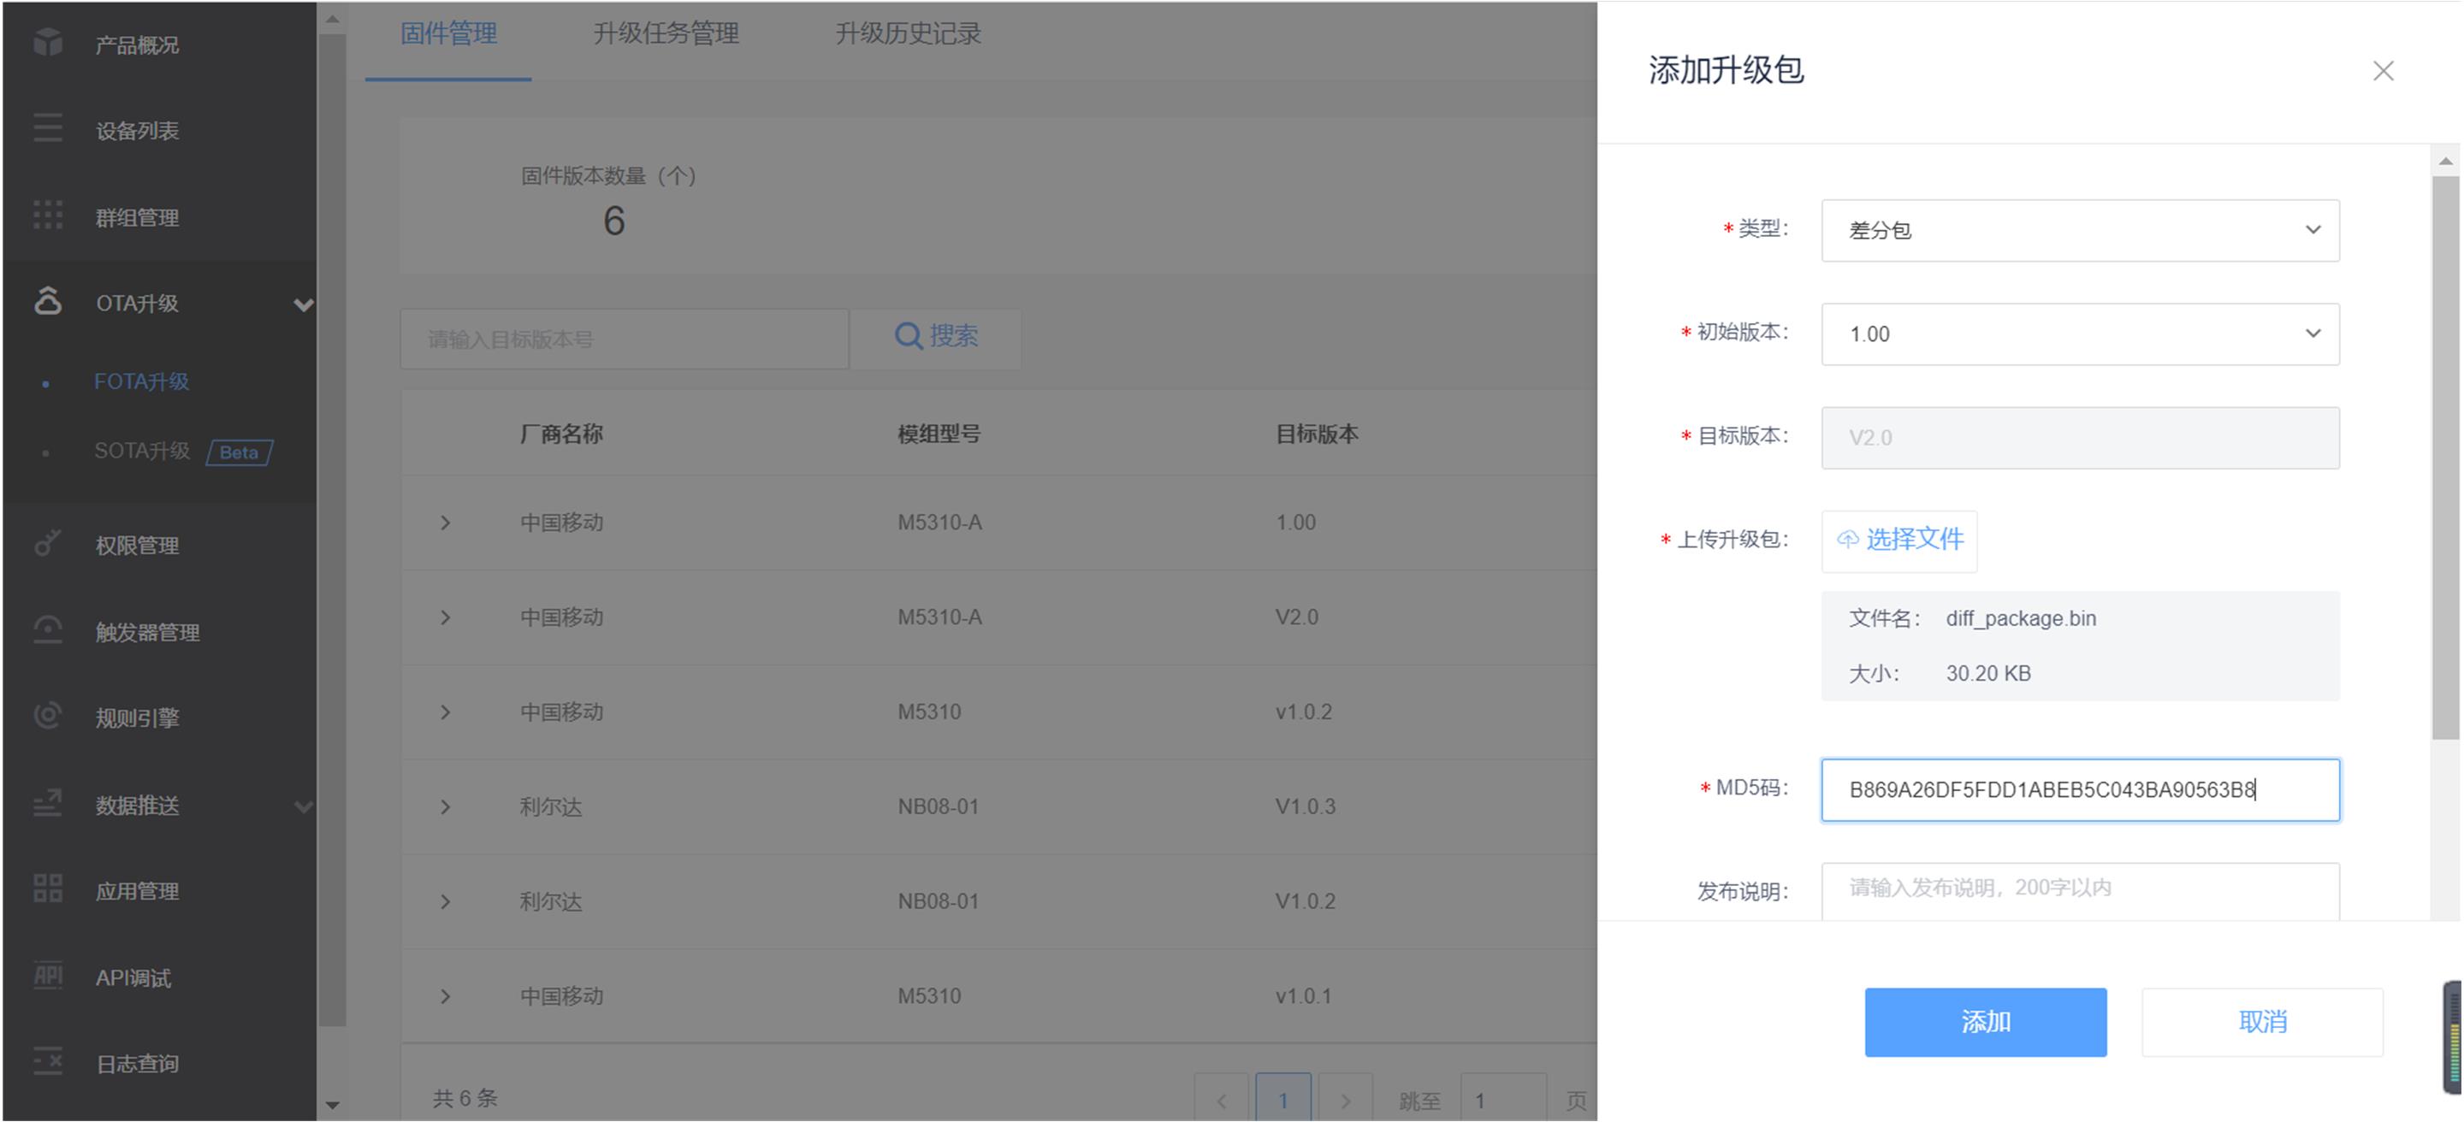
Task: Close the 添加升级包 panel
Action: click(x=2383, y=71)
